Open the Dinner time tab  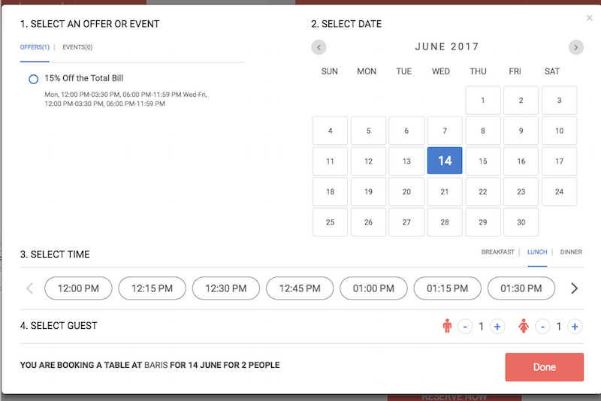tap(571, 252)
